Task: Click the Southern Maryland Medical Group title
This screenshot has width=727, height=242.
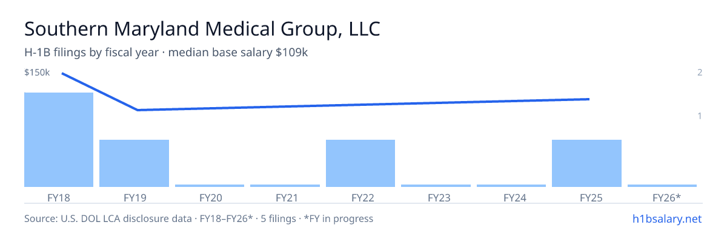Action: (202, 30)
